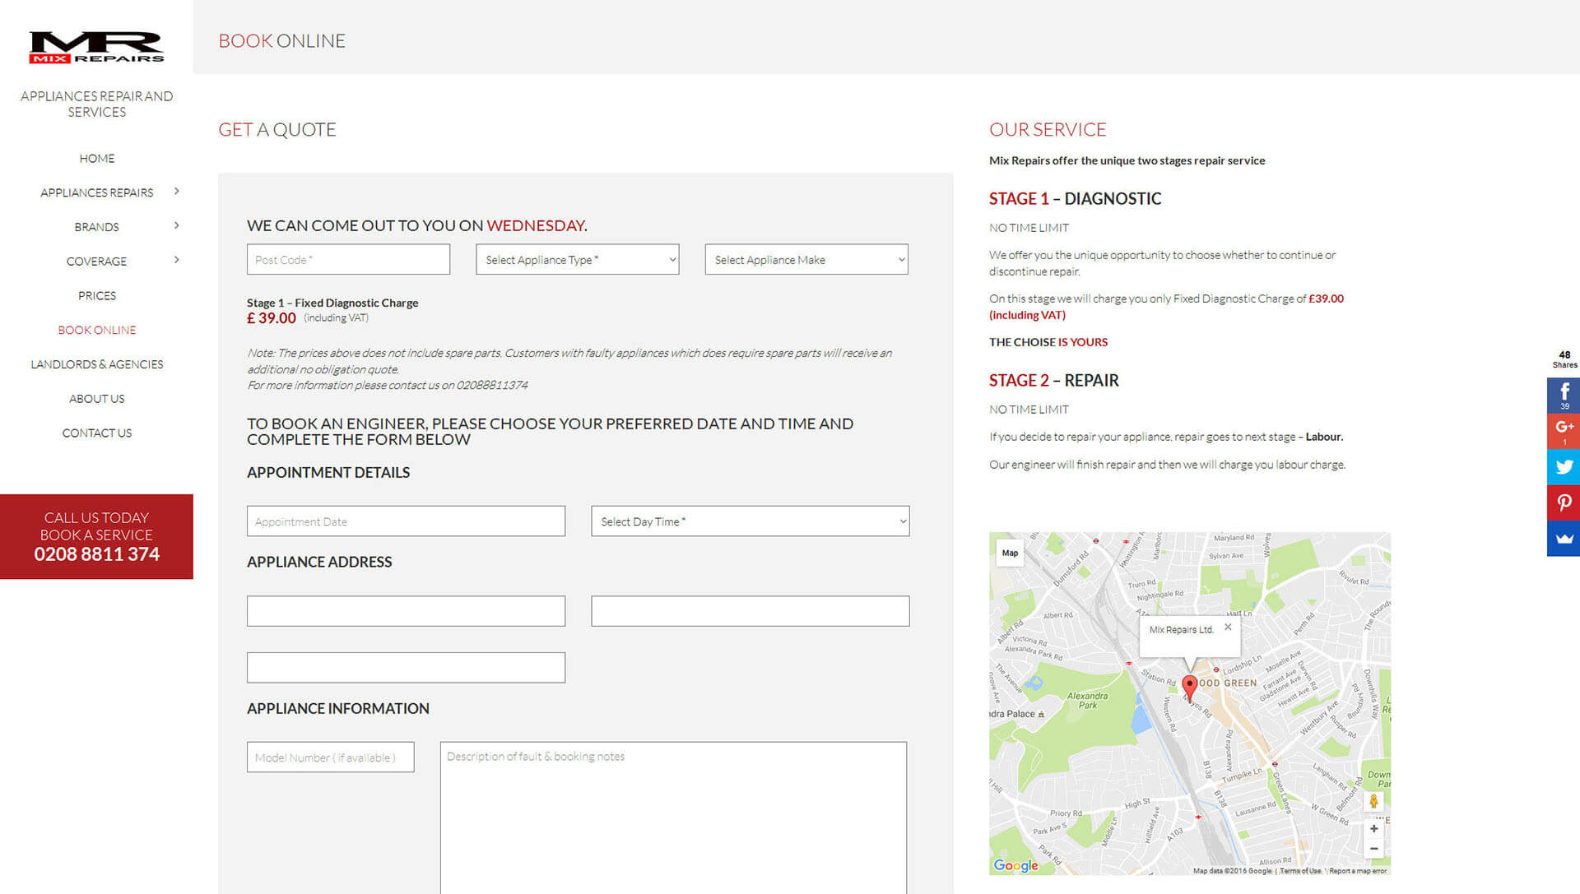Viewport: 1580px width, 894px height.
Task: Click the SumoMe crown icon
Action: [x=1564, y=539]
